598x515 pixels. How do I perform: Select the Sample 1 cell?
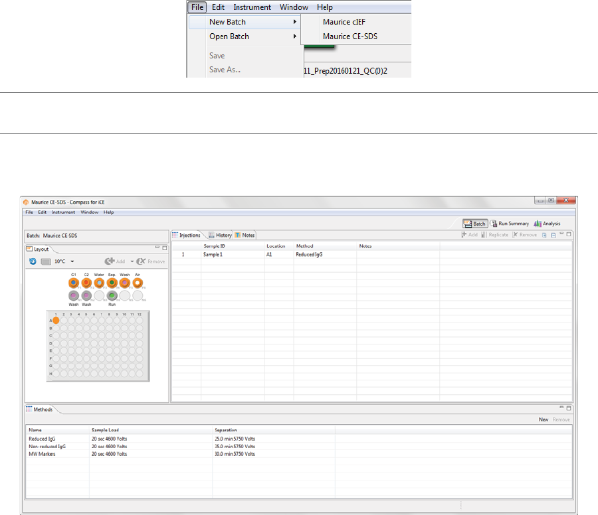[x=233, y=254]
